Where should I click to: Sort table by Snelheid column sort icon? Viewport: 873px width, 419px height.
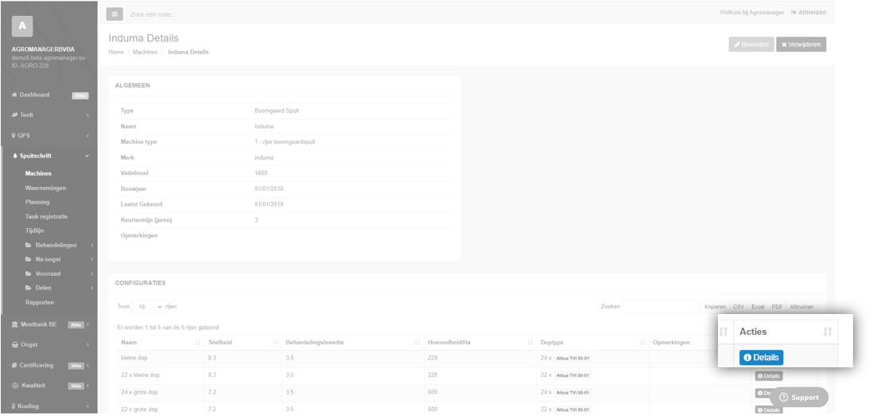click(275, 343)
